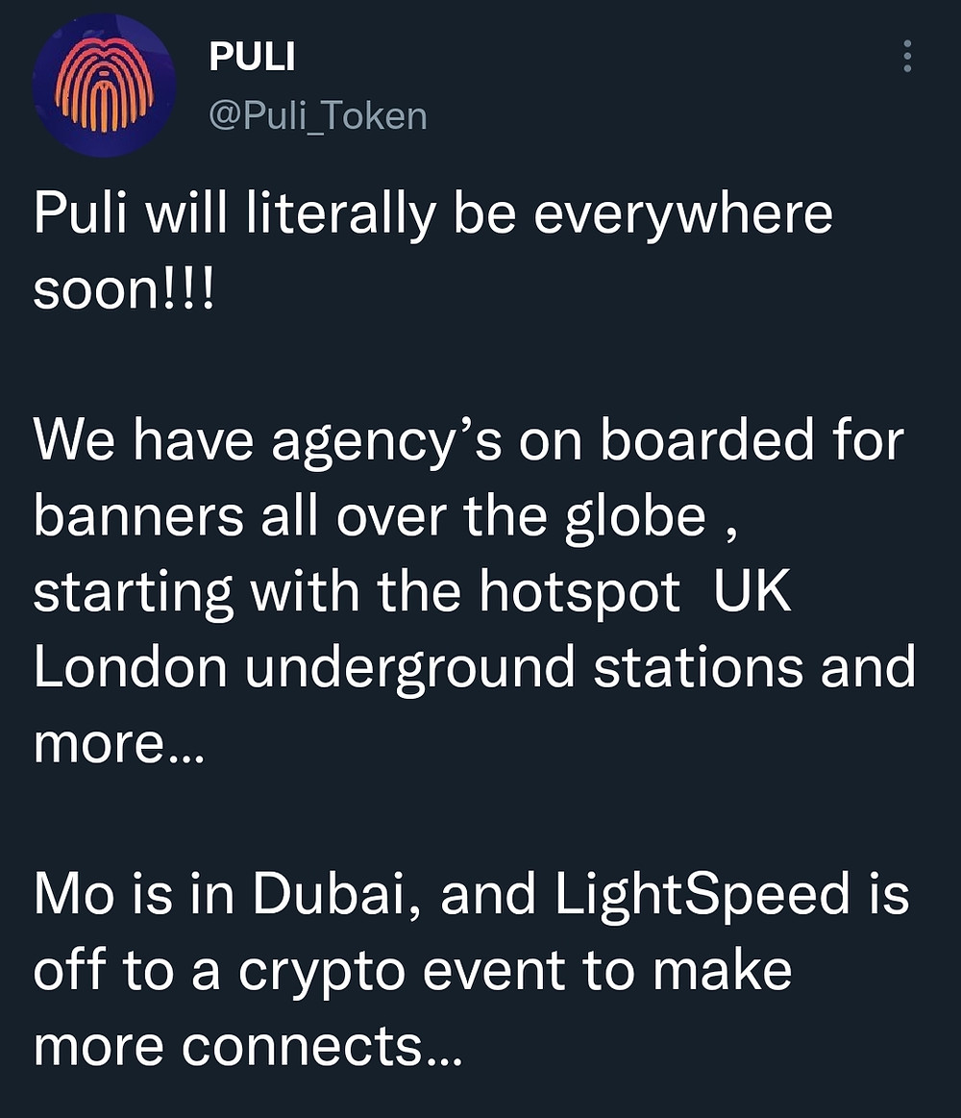
Task: Click the word 'globe' in the tweet
Action: click(x=635, y=517)
